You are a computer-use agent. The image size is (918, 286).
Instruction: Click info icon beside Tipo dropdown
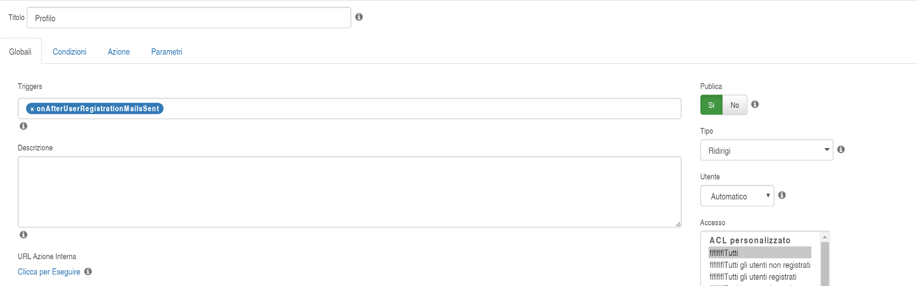(x=841, y=149)
